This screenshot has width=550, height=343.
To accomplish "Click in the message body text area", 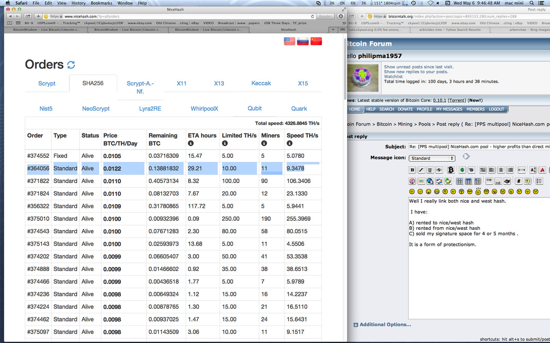I will pos(479,258).
